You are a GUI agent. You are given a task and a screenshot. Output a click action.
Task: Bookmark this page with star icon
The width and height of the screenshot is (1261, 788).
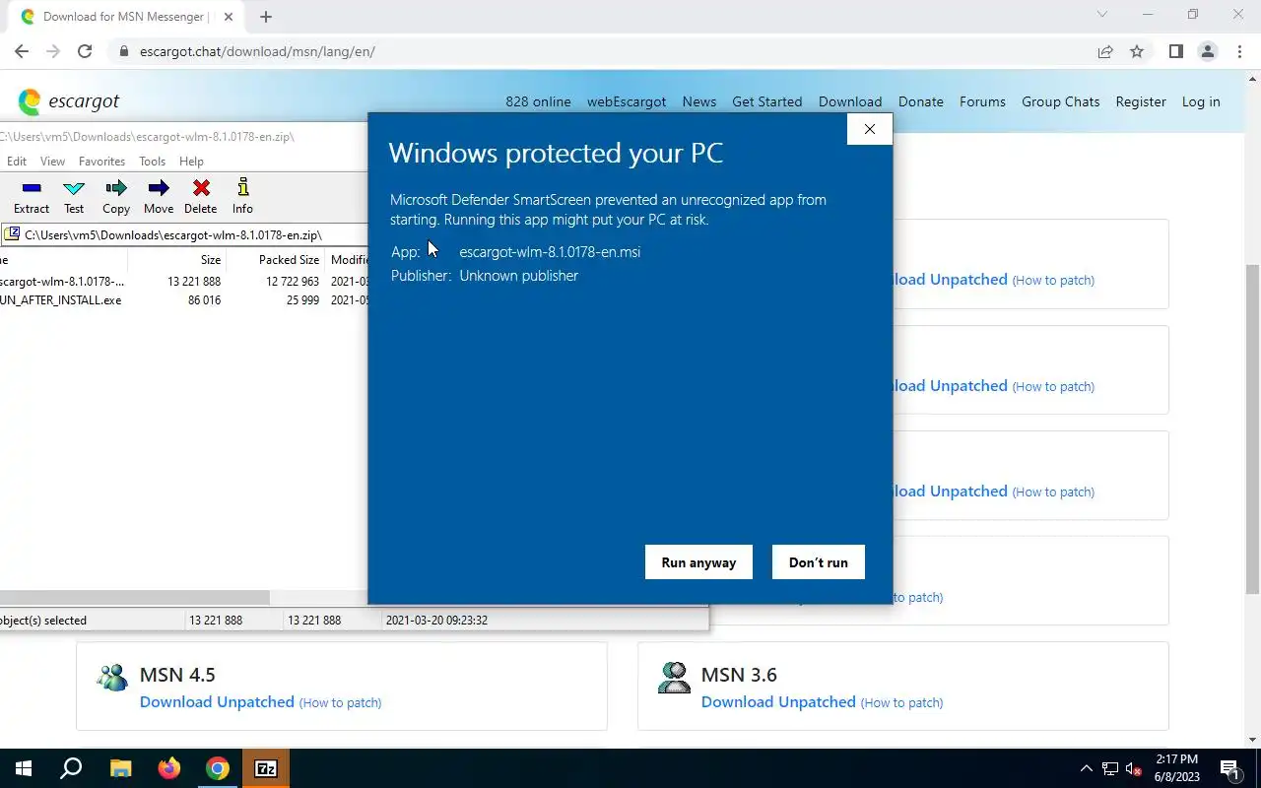pyautogui.click(x=1137, y=51)
